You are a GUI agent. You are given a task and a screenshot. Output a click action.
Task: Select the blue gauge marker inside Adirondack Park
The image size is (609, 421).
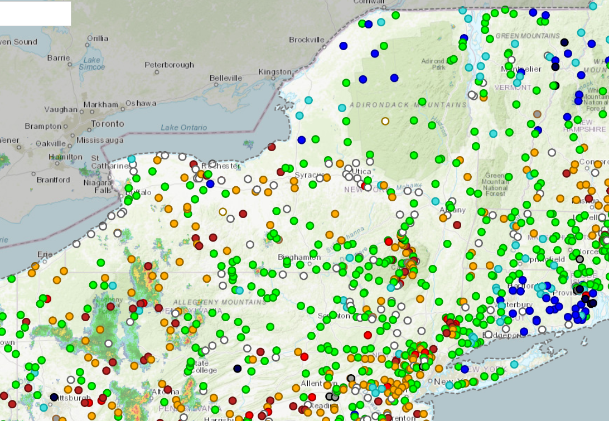click(x=394, y=78)
